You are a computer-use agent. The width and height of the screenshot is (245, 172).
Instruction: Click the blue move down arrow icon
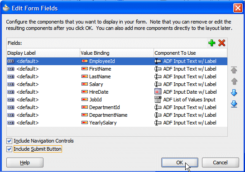234,92
